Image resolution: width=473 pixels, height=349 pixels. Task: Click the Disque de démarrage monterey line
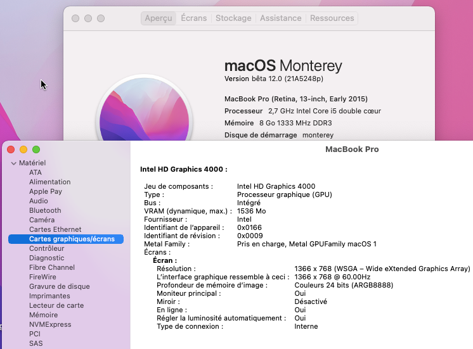(x=279, y=136)
